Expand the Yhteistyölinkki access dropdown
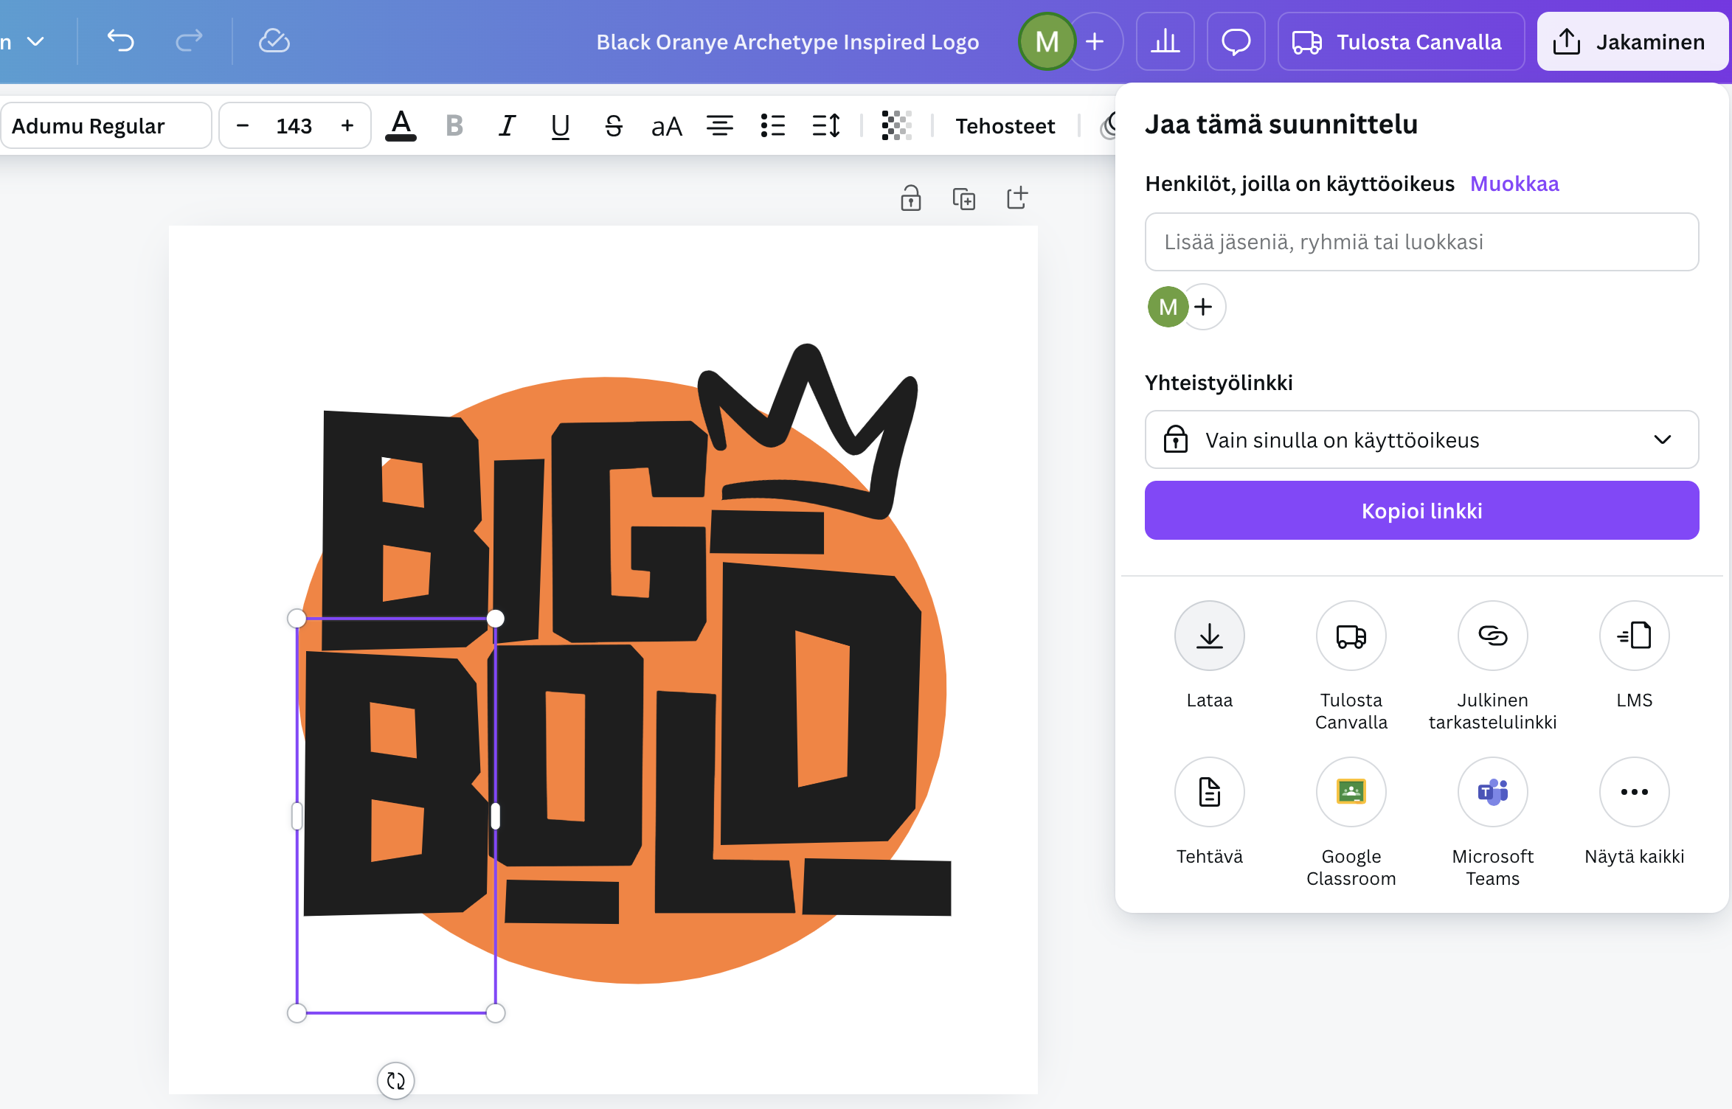 click(x=1421, y=439)
